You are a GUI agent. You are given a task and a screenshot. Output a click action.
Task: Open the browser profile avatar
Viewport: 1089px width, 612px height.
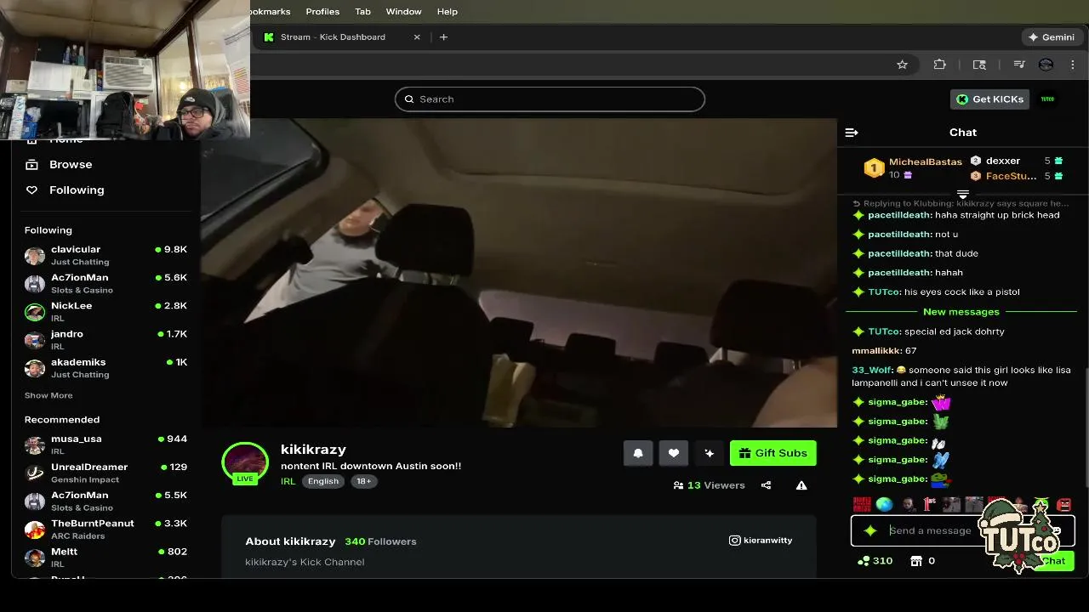tap(1046, 65)
